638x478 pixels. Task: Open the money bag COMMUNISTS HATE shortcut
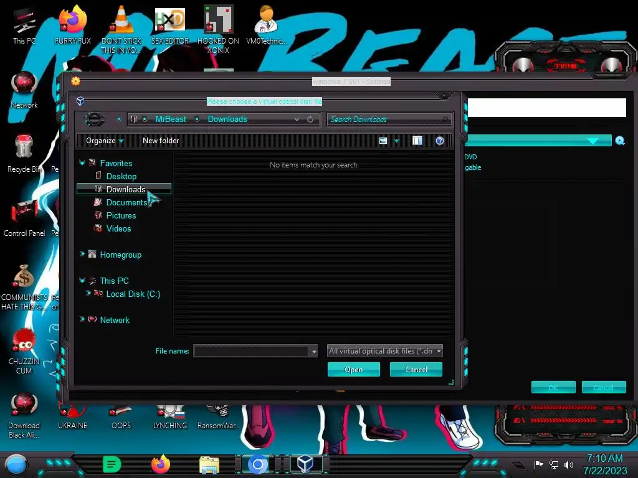point(24,287)
